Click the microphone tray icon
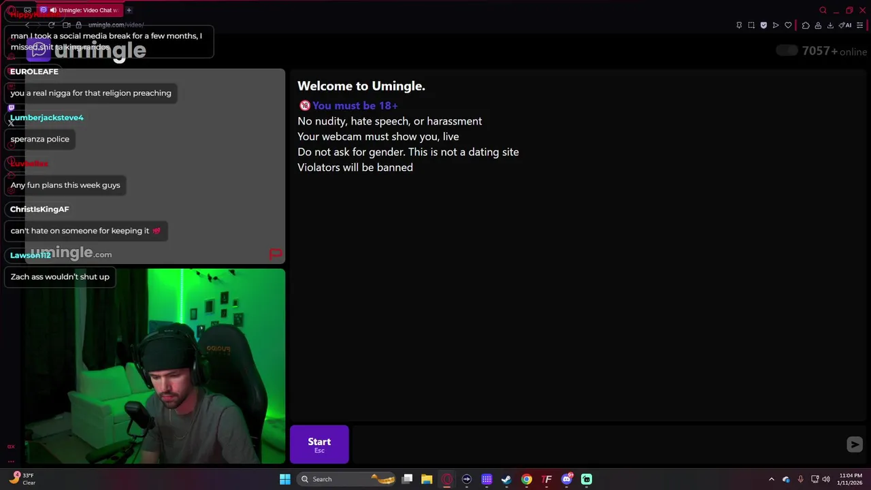This screenshot has height=490, width=871. point(800,479)
